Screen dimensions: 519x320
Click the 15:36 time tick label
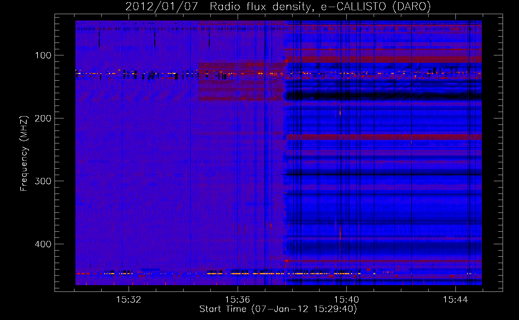(x=237, y=300)
